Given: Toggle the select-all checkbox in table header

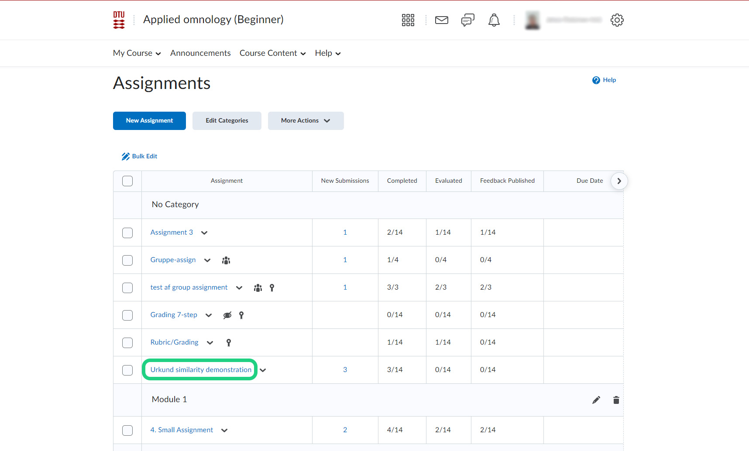Looking at the screenshot, I should (127, 181).
